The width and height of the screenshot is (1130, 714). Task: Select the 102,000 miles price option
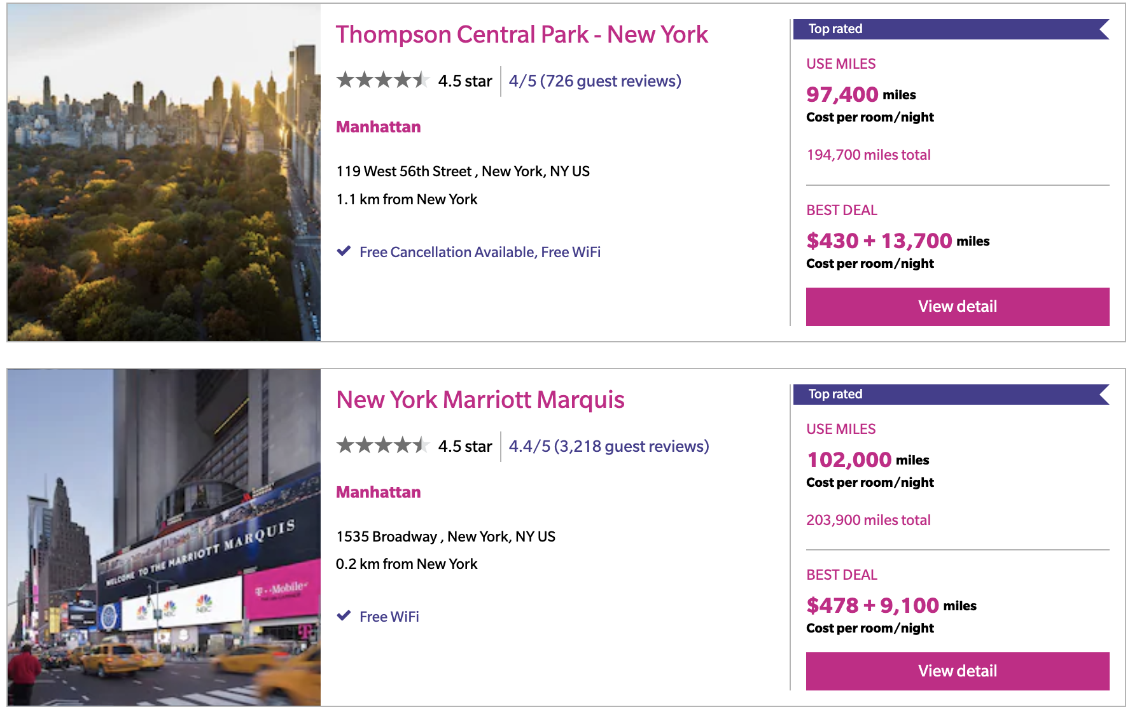[868, 460]
